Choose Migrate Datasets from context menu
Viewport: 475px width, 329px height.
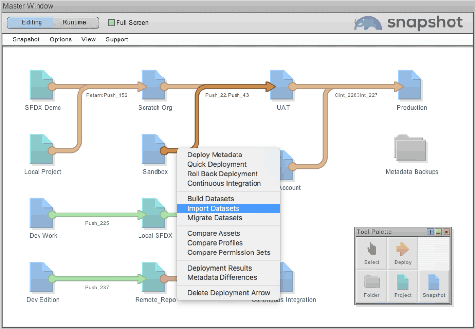[228, 218]
